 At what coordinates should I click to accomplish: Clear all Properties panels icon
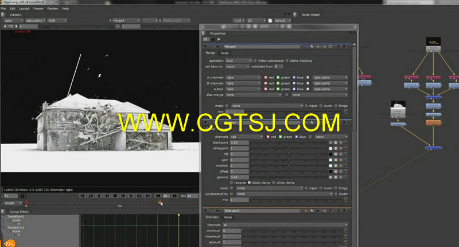pyautogui.click(x=219, y=39)
